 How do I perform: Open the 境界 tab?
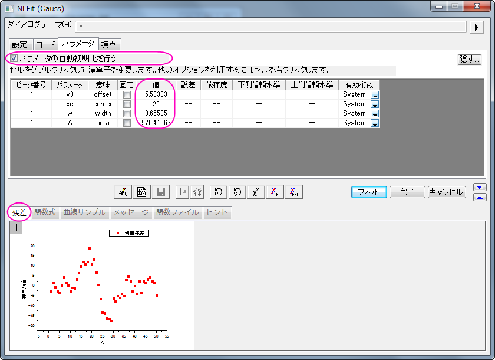tap(109, 44)
